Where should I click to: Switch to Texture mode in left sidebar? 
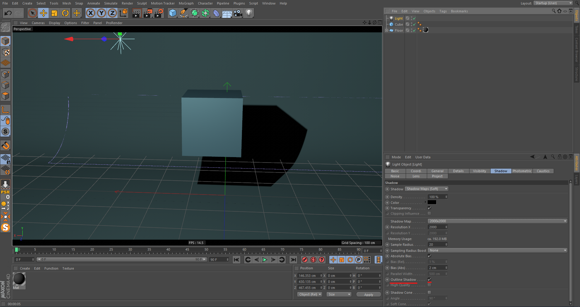tap(5, 52)
